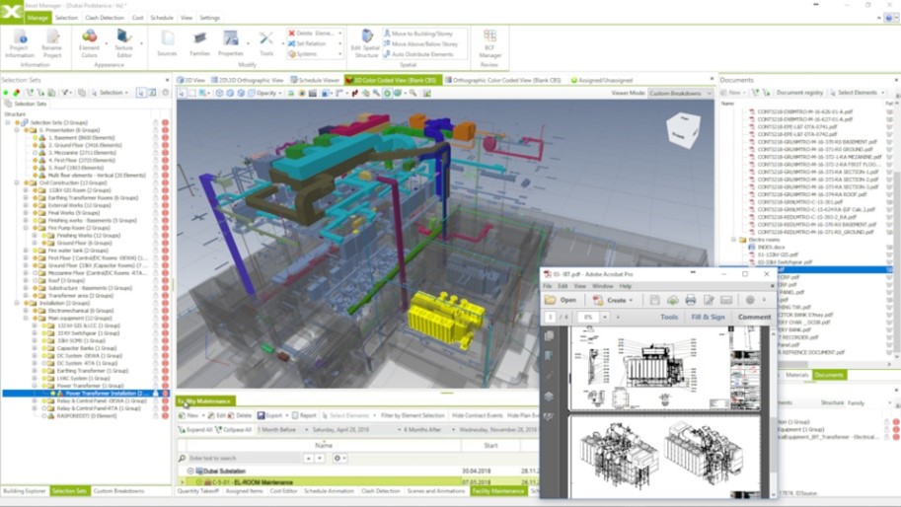Click Move Above/Below Storey

click(421, 43)
